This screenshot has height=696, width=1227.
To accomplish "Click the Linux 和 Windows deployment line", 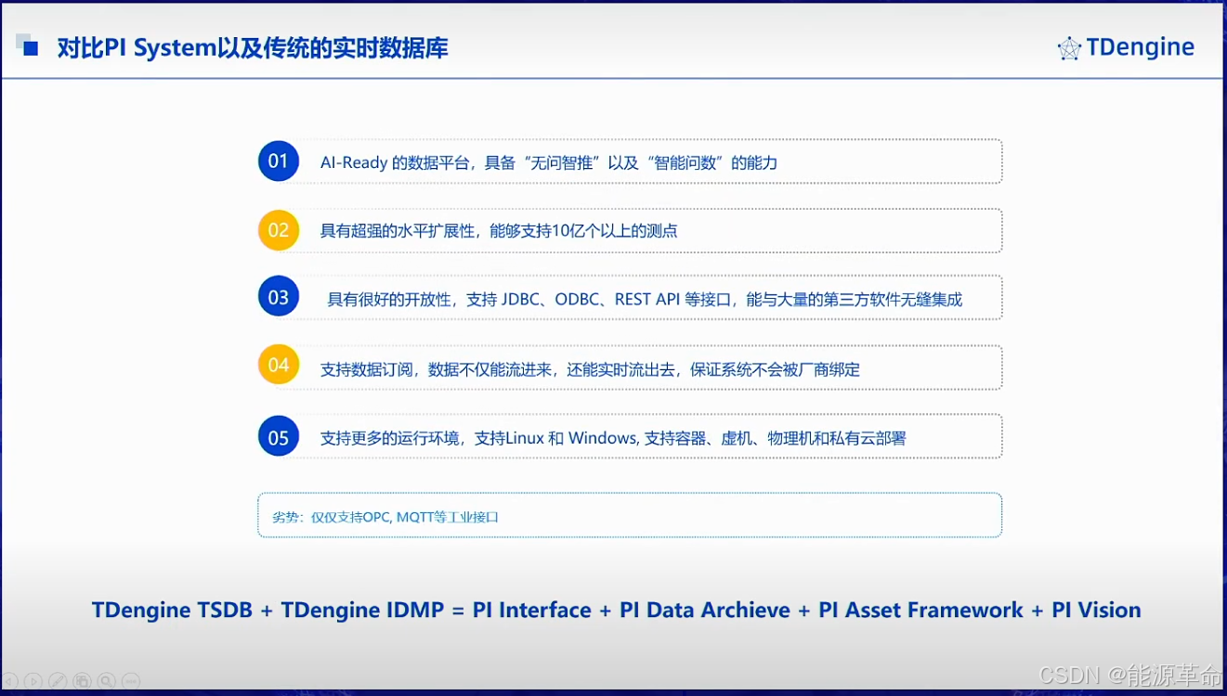I will click(x=613, y=438).
